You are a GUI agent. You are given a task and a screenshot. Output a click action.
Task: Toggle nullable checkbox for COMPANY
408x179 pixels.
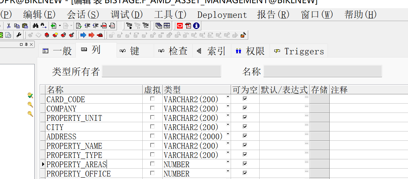coord(245,108)
